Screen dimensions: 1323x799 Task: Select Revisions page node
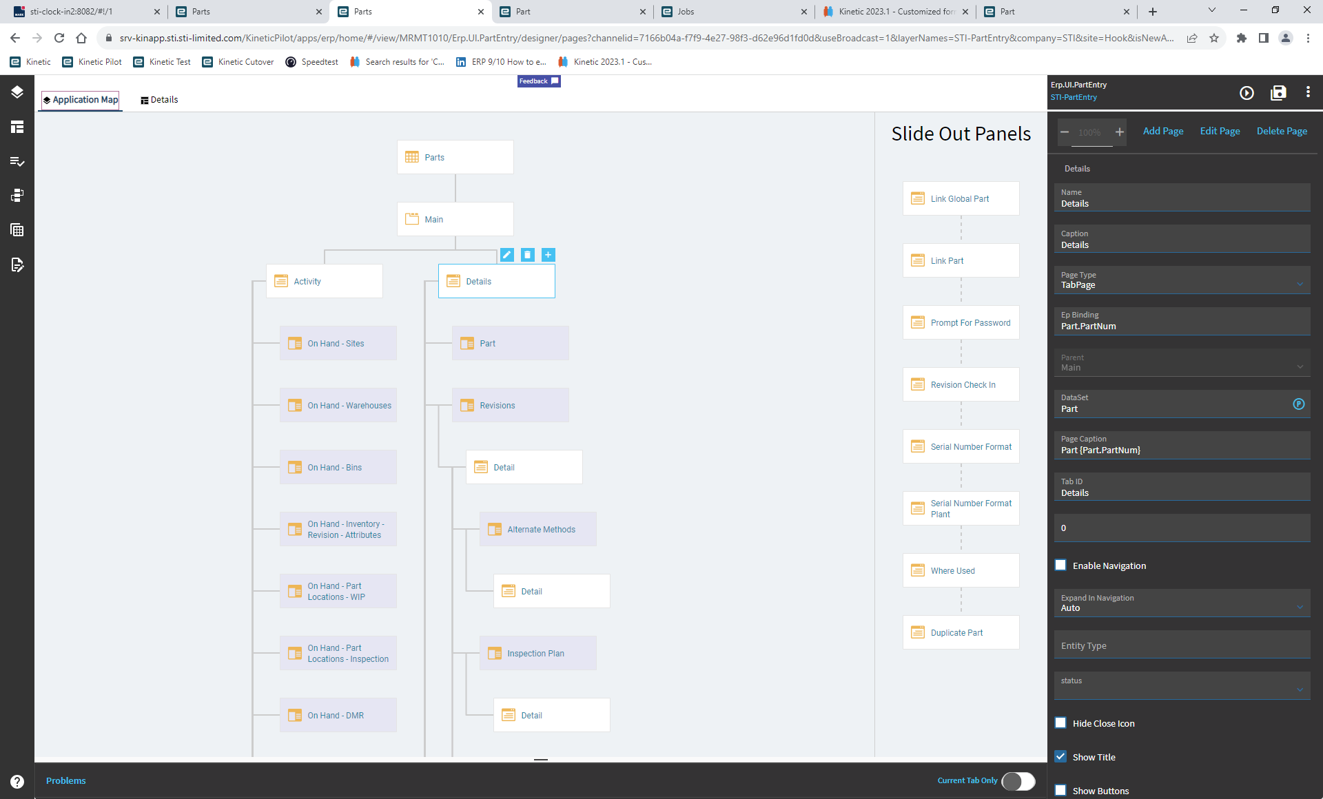pyautogui.click(x=511, y=405)
